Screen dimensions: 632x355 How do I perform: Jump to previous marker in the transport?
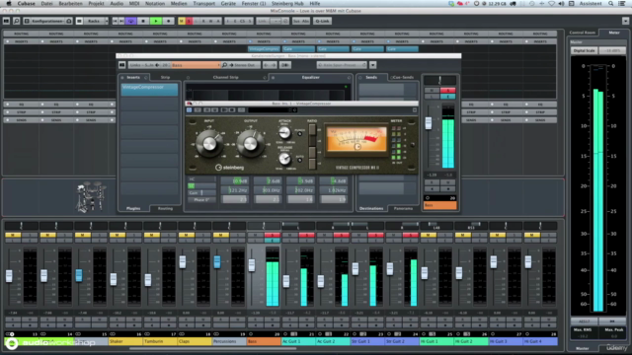coord(115,21)
